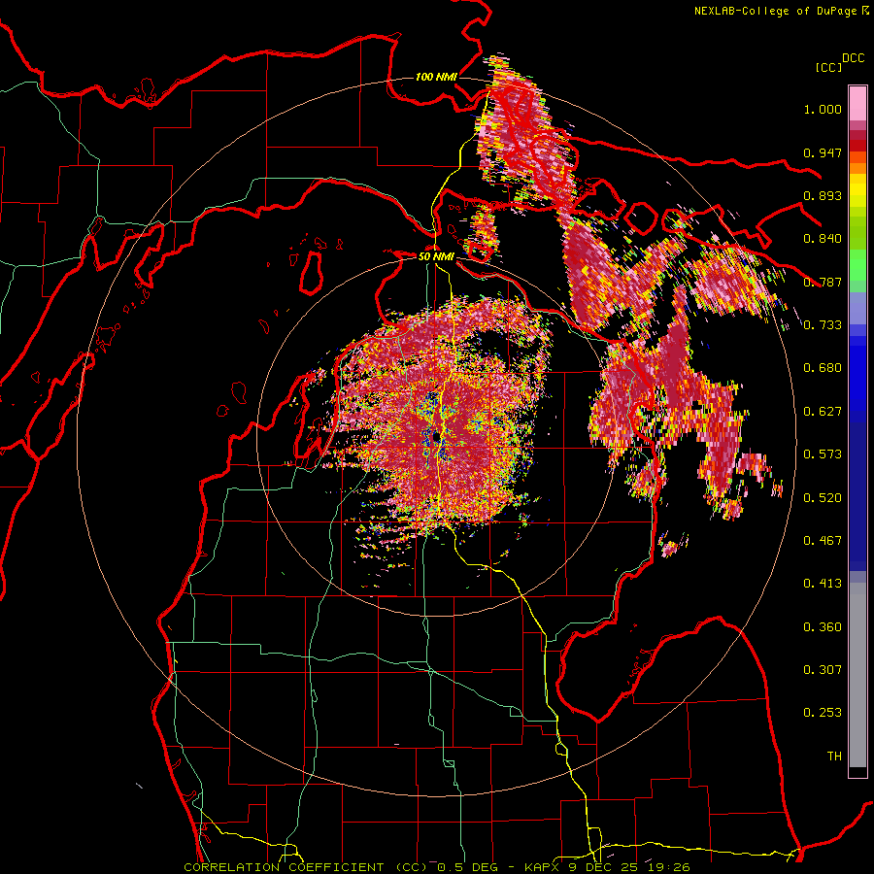This screenshot has height=874, width=874.
Task: Pick the gray bottom section of color bar
Action: pyautogui.click(x=857, y=675)
